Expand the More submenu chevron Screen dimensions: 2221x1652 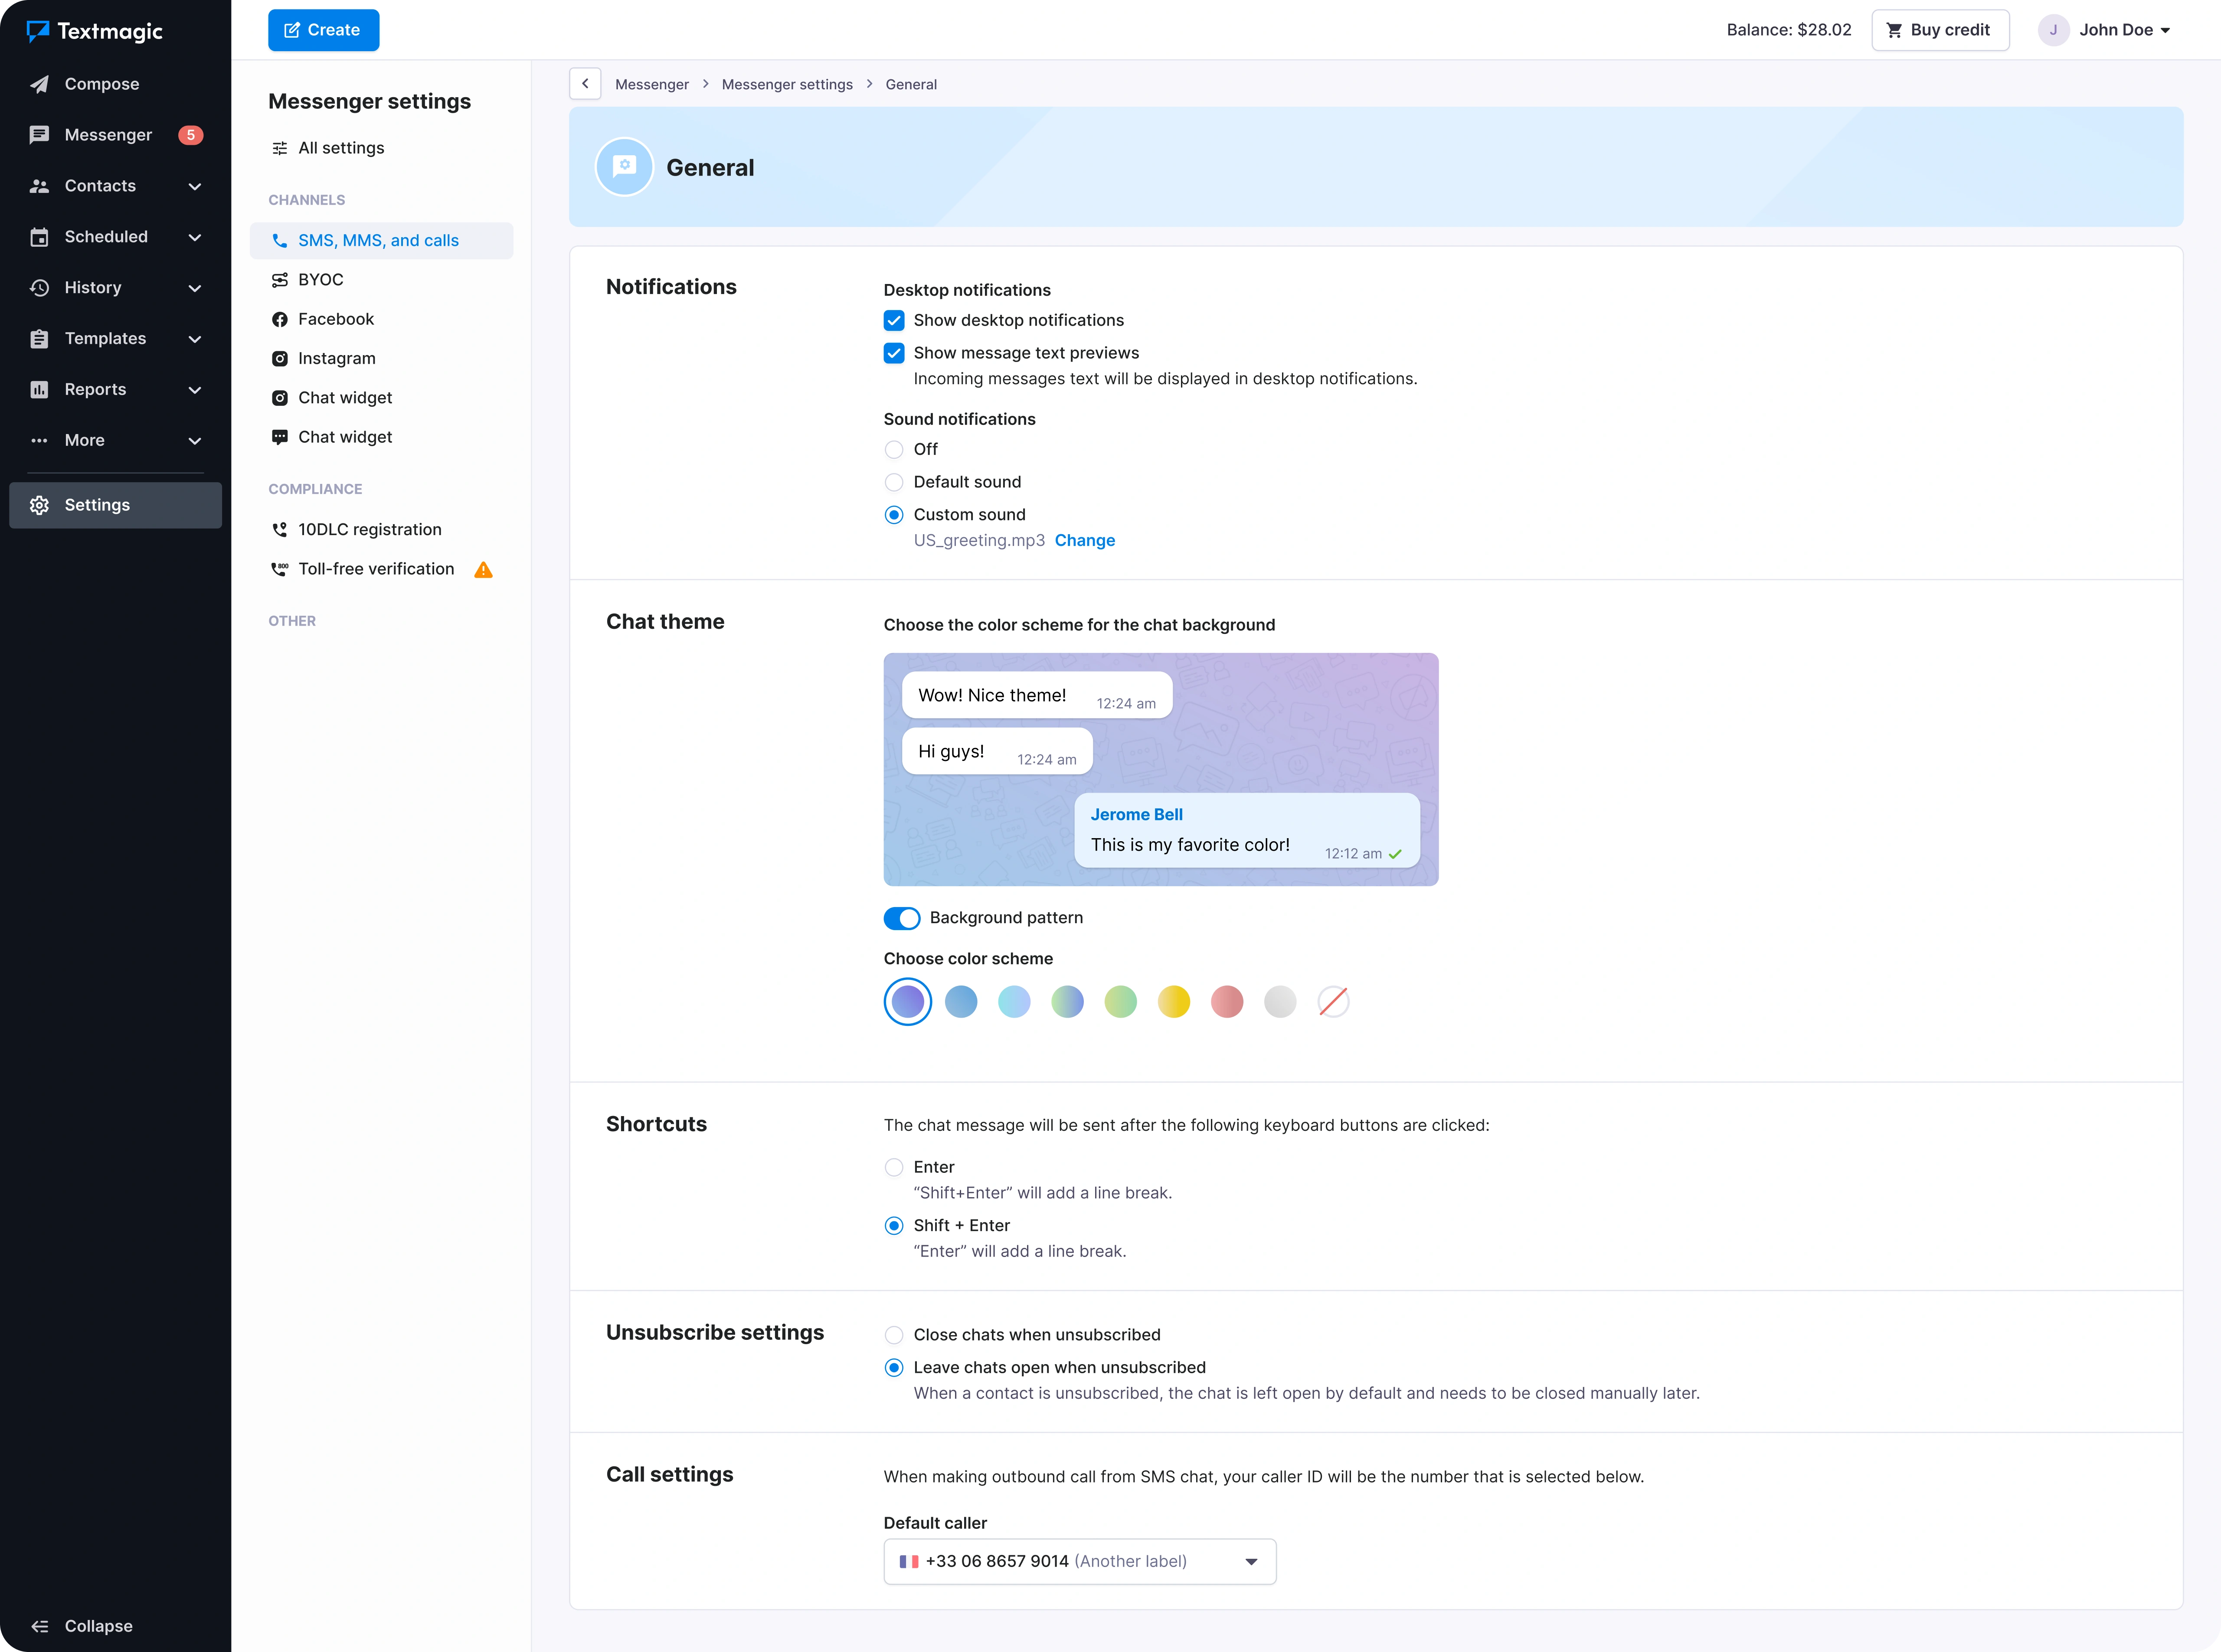point(195,441)
